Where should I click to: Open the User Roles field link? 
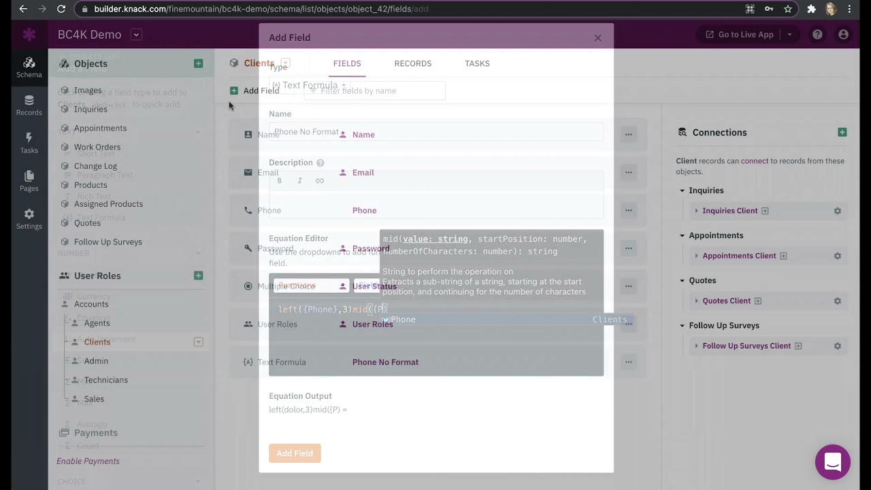coord(372,324)
